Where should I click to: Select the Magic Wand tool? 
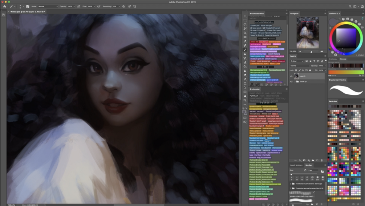(245, 29)
